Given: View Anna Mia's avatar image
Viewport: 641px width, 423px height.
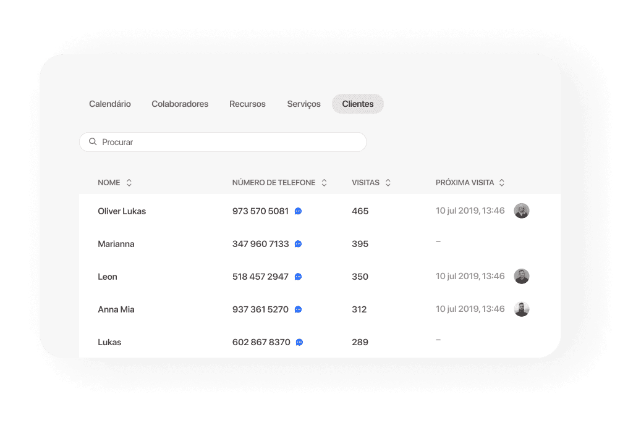Looking at the screenshot, I should click(x=522, y=309).
